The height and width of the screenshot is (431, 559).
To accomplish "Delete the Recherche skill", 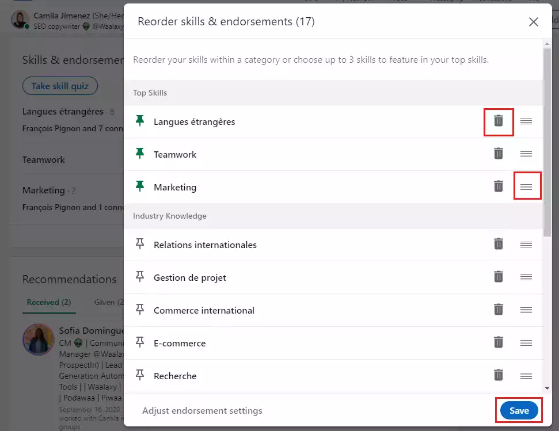I will tap(498, 375).
